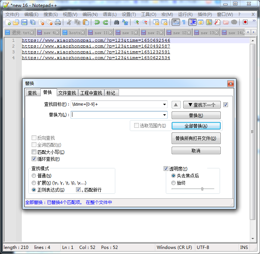Screen dimensions: 260x254
Task: Switch to 工程中查找 tab
Action: click(x=91, y=93)
